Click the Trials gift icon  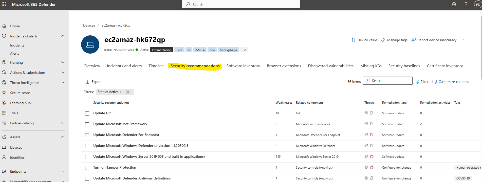4,113
